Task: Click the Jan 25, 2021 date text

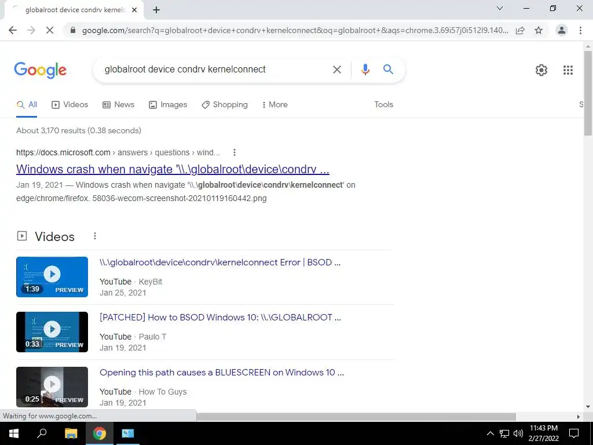Action: (x=123, y=293)
